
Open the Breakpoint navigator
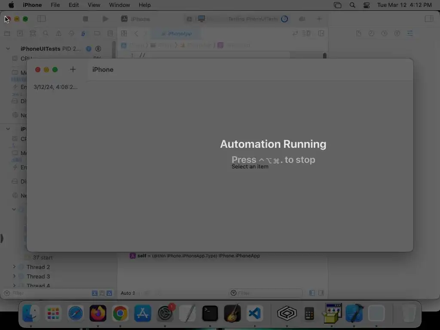point(97,34)
